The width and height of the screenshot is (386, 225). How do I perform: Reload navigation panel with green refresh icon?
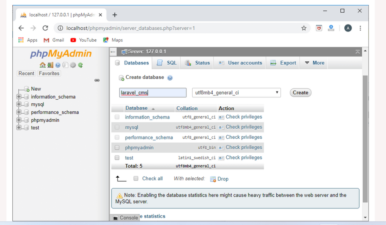point(81,65)
